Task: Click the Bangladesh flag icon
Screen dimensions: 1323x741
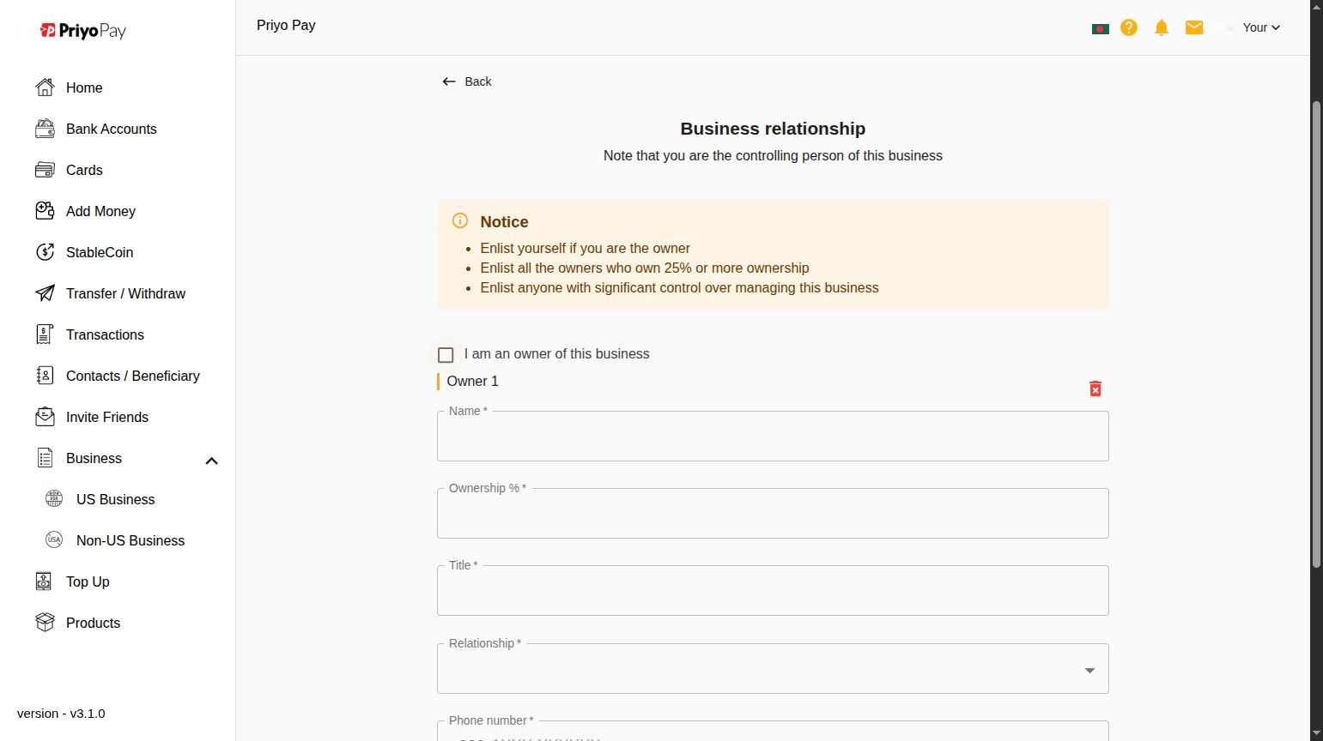Action: click(1100, 28)
